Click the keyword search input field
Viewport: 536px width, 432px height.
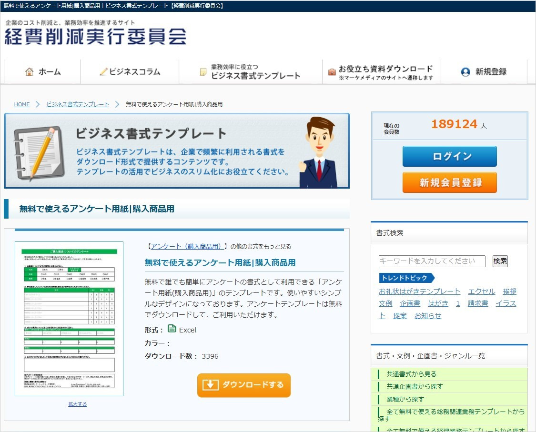pos(431,261)
